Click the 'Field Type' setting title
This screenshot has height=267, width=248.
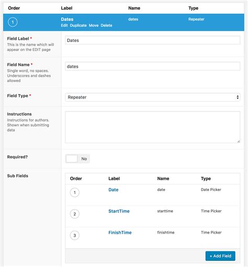[x=17, y=96]
